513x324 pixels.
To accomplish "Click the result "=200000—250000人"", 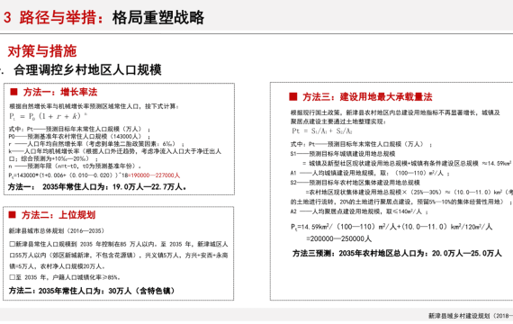I will (338, 238).
